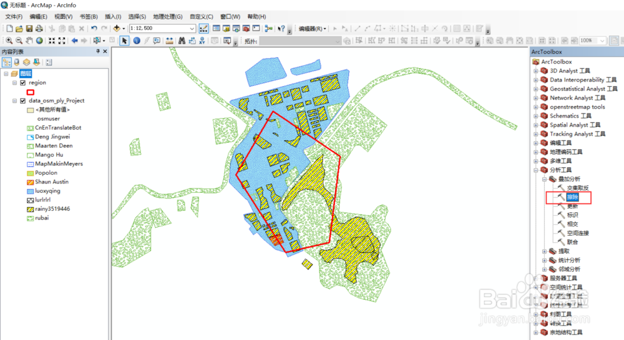Activate the Select Elements arrow
This screenshot has width=624, height=340.
(124, 41)
